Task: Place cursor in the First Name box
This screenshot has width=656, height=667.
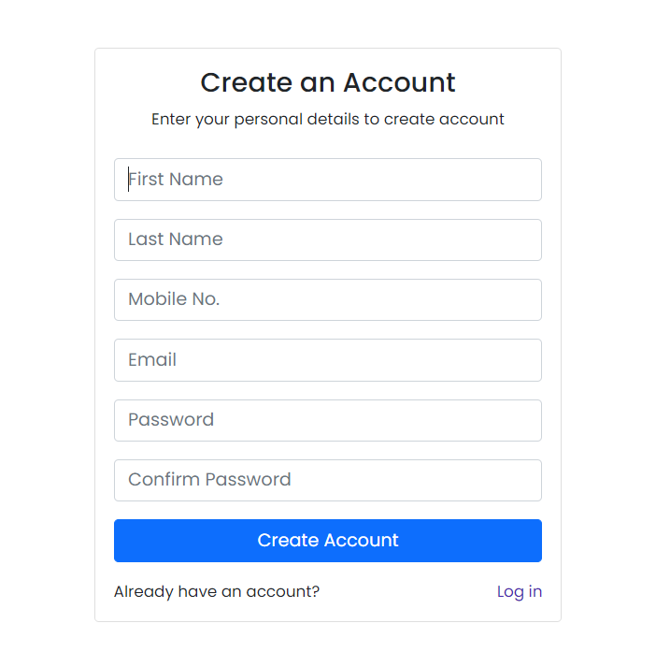Action: point(327,180)
